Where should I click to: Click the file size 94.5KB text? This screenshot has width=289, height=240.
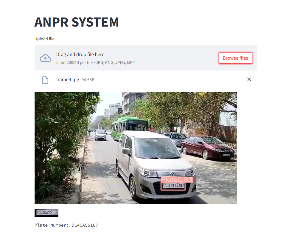pos(88,80)
